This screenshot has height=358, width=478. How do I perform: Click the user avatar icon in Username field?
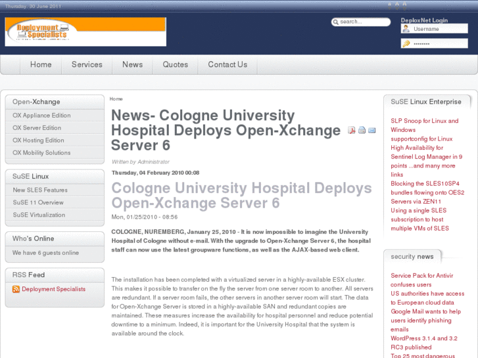(x=406, y=29)
